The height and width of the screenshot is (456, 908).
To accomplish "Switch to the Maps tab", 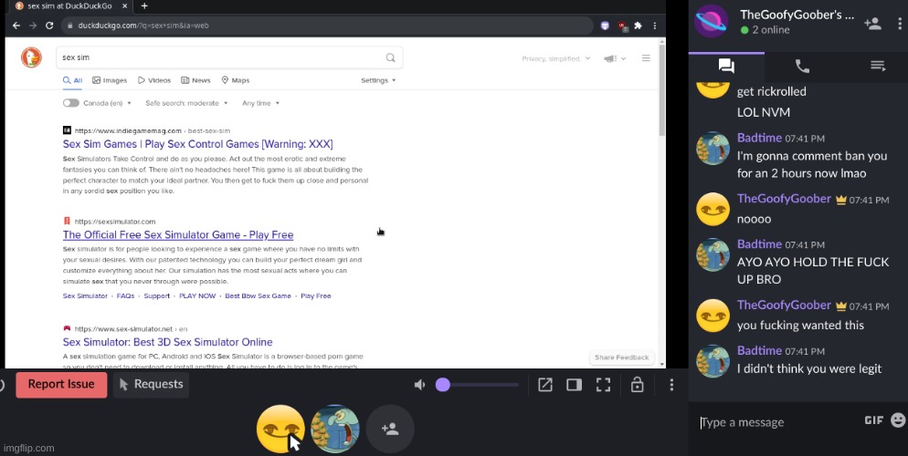I will coord(236,80).
